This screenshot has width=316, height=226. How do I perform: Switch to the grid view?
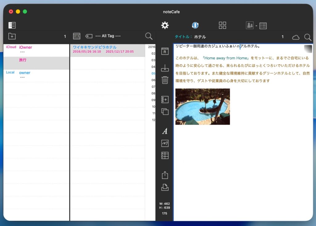coord(222,25)
